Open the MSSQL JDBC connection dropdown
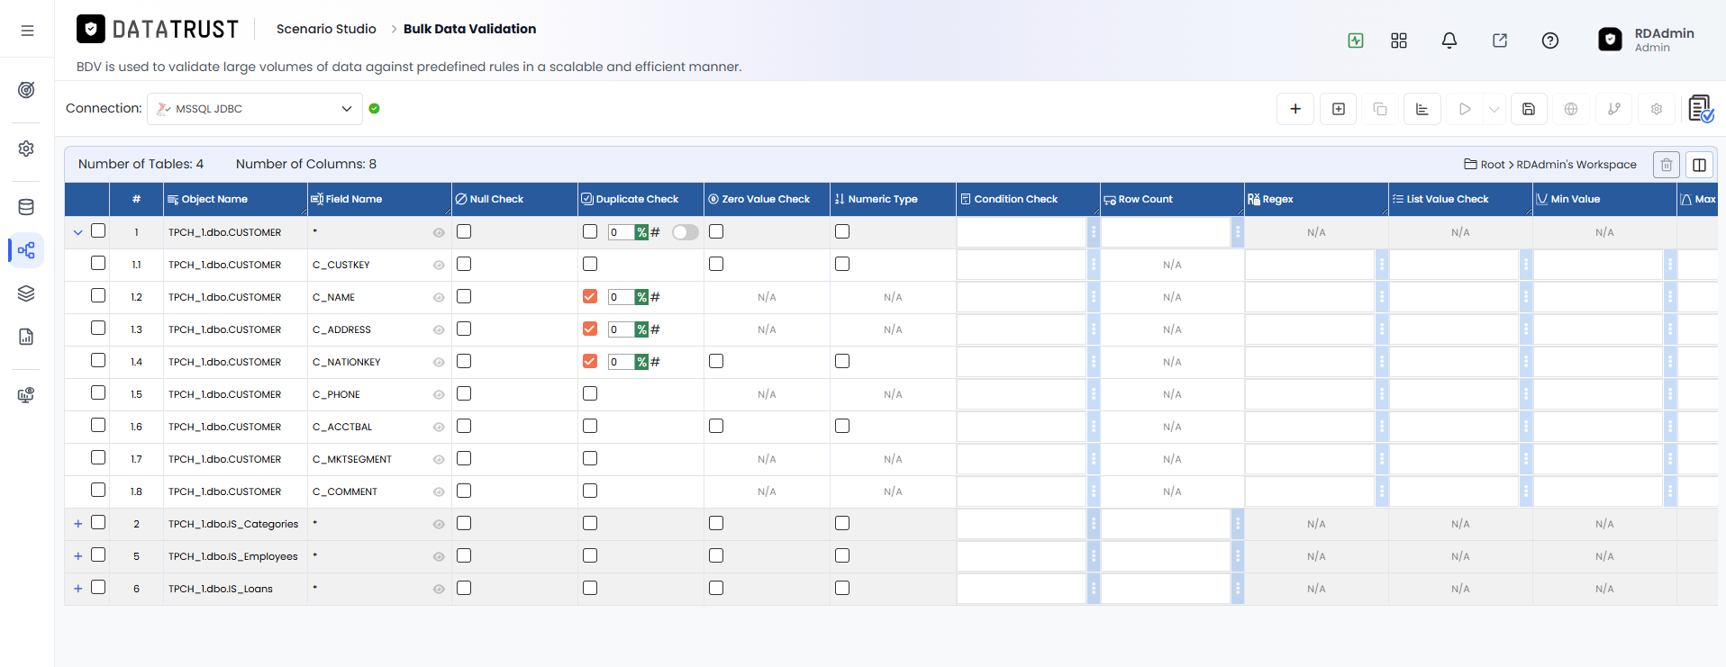 pyautogui.click(x=255, y=109)
